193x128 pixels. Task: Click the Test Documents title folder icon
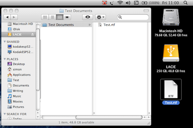pyautogui.click(x=62, y=11)
